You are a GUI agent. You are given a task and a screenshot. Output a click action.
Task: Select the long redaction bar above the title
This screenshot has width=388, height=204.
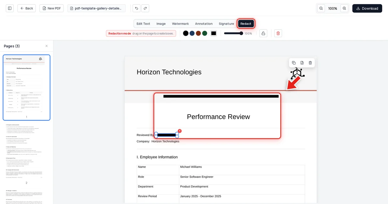click(x=221, y=96)
